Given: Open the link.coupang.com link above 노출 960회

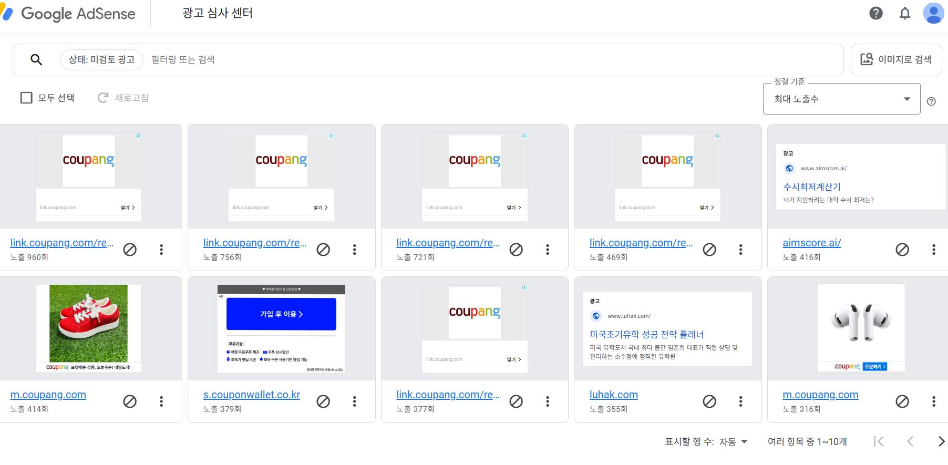Looking at the screenshot, I should 62,243.
